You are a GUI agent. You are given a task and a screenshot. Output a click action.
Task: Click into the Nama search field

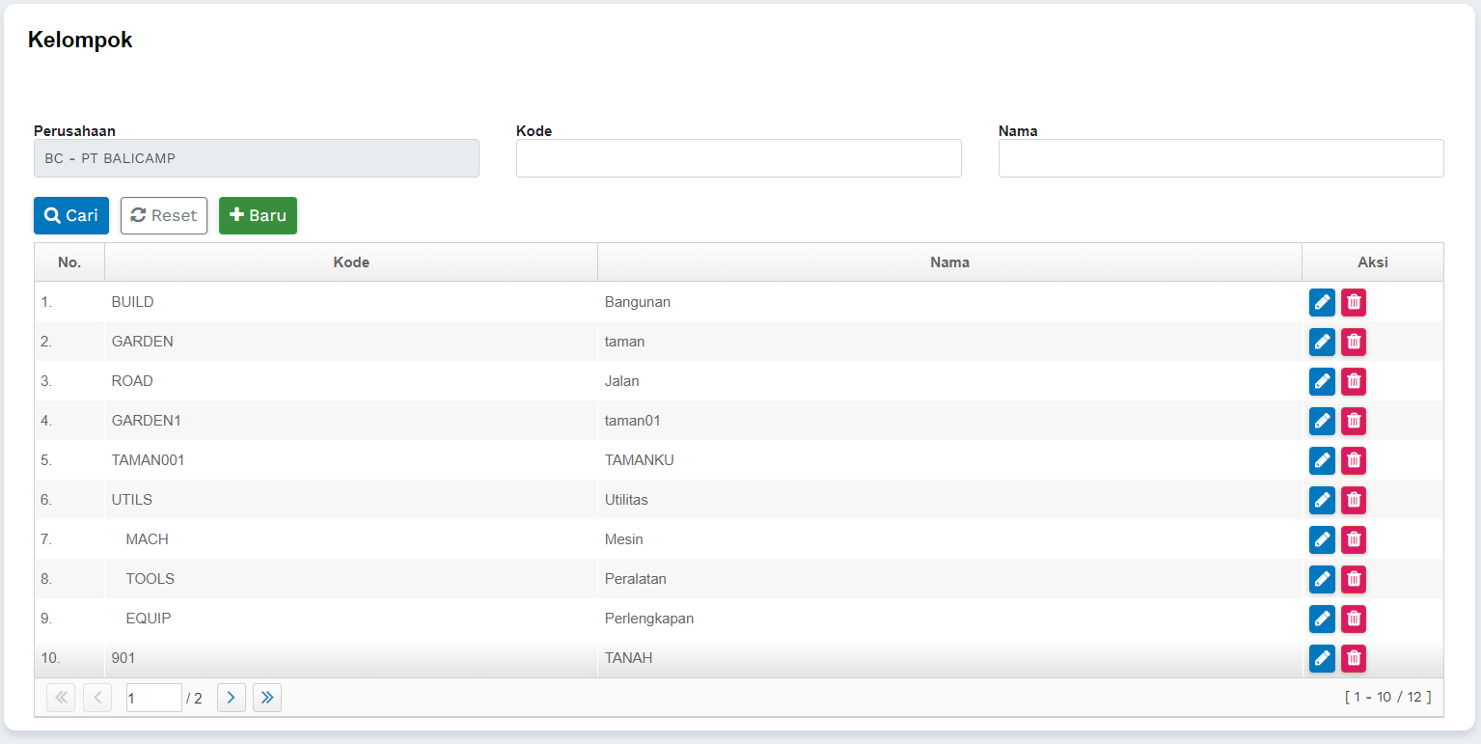click(1220, 158)
